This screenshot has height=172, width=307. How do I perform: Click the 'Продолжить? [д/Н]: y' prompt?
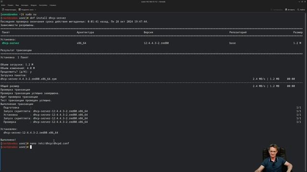(x=16, y=72)
